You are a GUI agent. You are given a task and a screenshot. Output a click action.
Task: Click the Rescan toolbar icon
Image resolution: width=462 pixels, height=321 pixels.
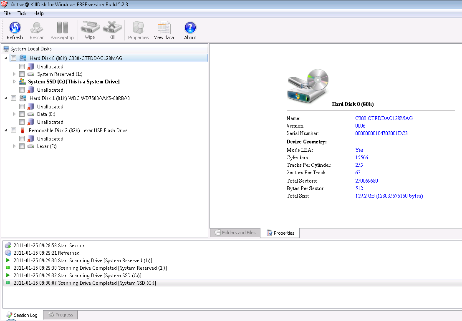click(x=37, y=28)
